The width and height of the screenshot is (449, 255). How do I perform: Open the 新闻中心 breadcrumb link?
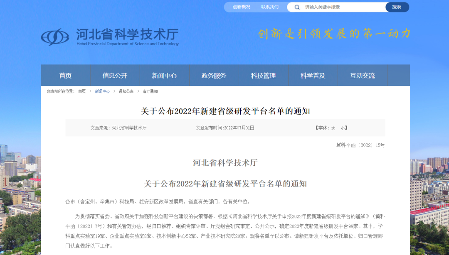coord(102,91)
